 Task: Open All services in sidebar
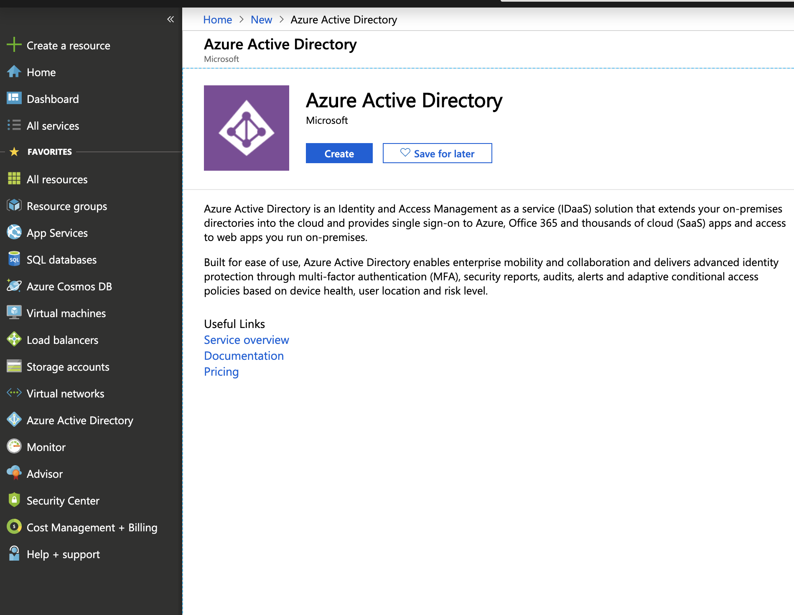pyautogui.click(x=53, y=126)
